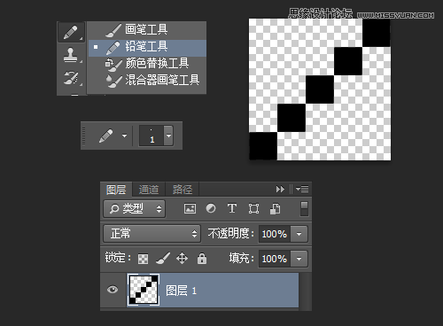Toggle the layer filtering switch
This screenshot has height=326, width=443.
304,208
